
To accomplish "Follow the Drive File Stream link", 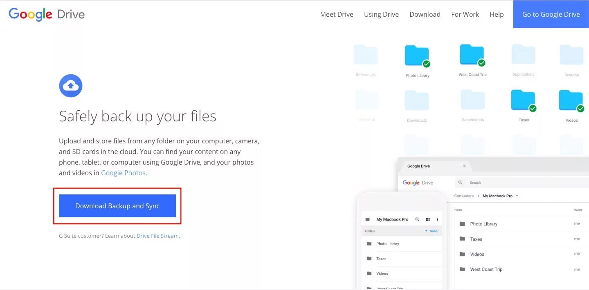I will (x=158, y=236).
